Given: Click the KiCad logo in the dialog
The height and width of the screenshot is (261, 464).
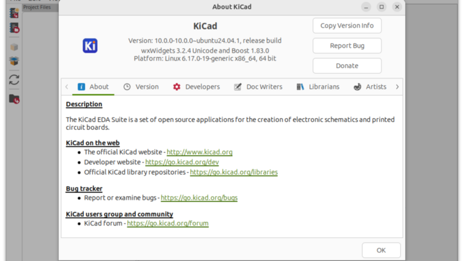Looking at the screenshot, I should [90, 46].
